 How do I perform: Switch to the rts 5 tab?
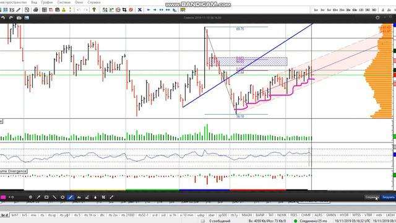tap(77, 215)
